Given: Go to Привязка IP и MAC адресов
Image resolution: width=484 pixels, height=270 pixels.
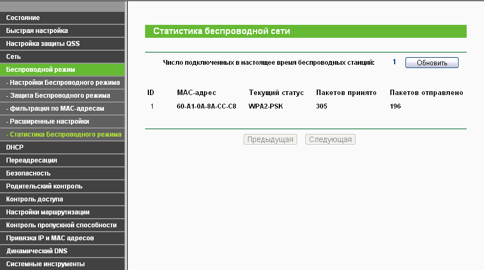Looking at the screenshot, I should coord(62,238).
